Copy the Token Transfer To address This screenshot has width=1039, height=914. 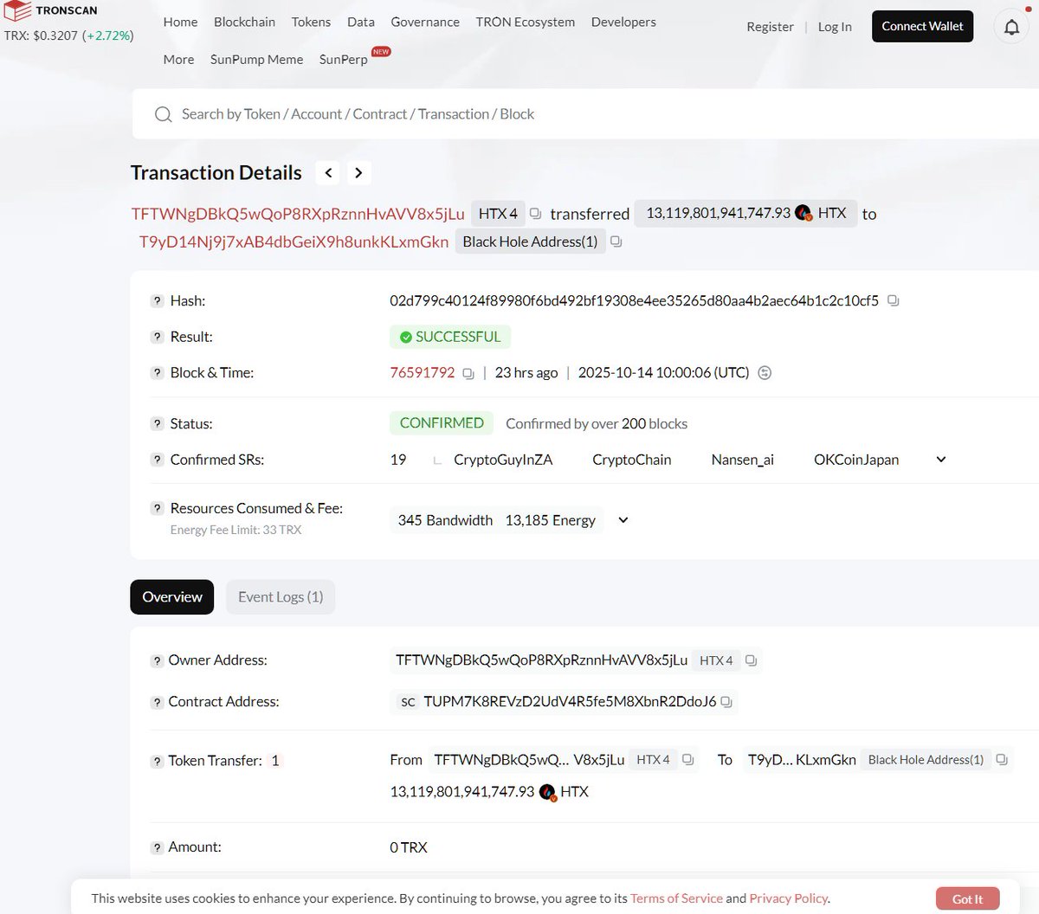(1002, 760)
